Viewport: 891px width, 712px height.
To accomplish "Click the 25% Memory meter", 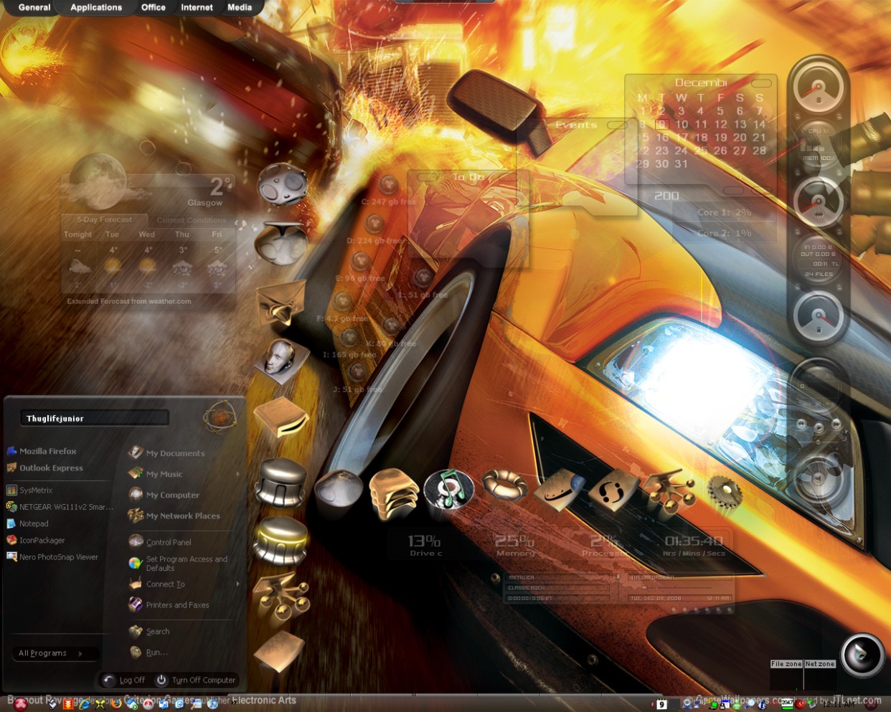I will coord(515,545).
